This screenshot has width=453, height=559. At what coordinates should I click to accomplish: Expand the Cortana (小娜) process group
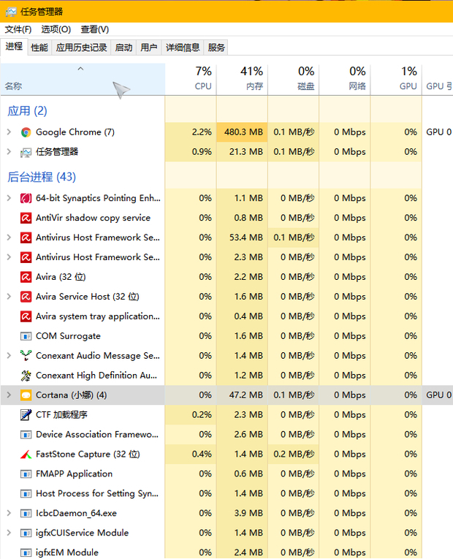click(x=9, y=395)
